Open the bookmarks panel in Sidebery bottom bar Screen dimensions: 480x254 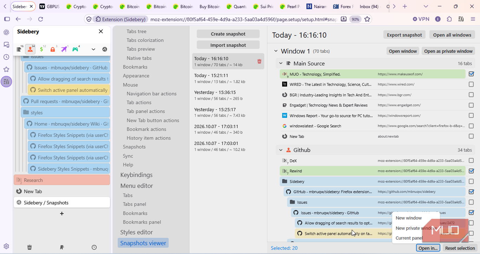click(62, 247)
